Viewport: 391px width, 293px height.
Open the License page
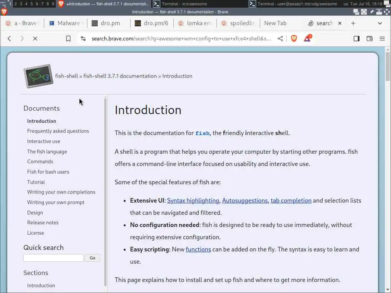(36, 233)
